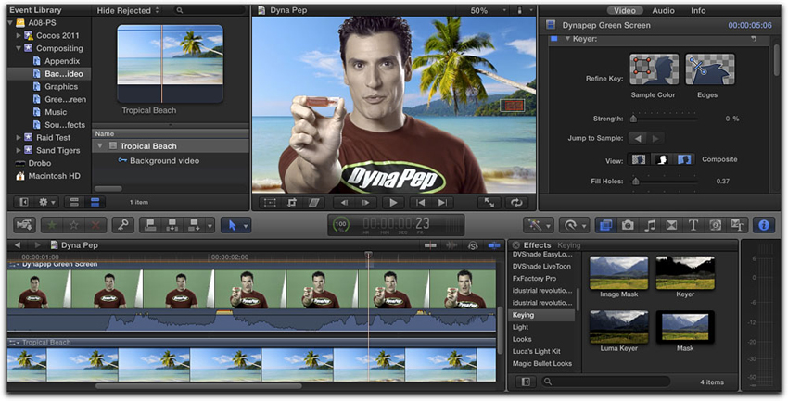
Task: Collapse the Tropical Beach row in the list
Action: 100,146
